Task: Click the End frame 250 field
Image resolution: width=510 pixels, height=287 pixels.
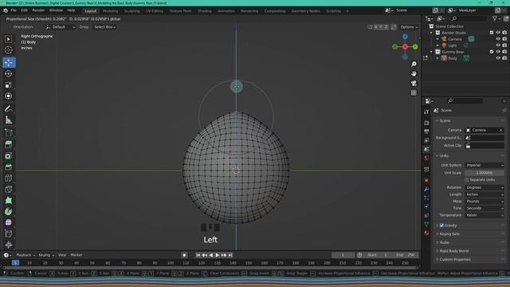Action: (x=406, y=255)
